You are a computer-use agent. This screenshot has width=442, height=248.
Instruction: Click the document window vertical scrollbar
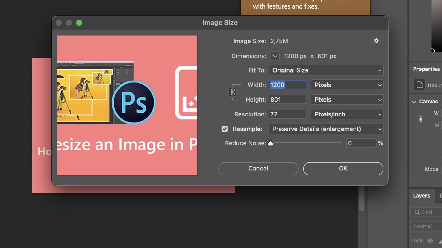[362, 198]
